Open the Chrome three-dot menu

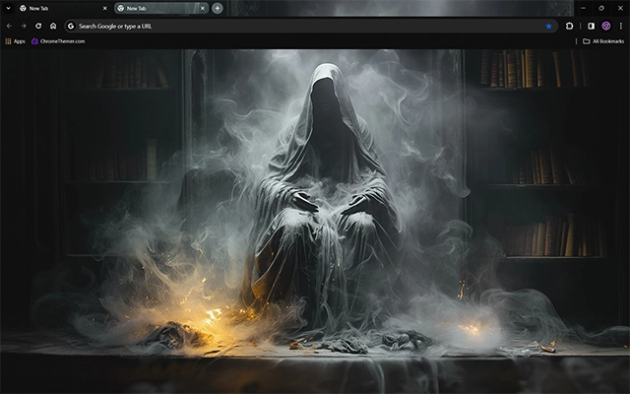tap(621, 27)
